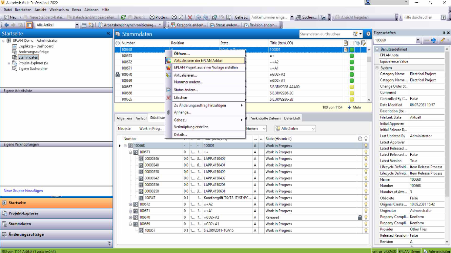Click the Neu toolbar button
Image resolution: width=451 pixels, height=253 pixels.
(x=11, y=17)
